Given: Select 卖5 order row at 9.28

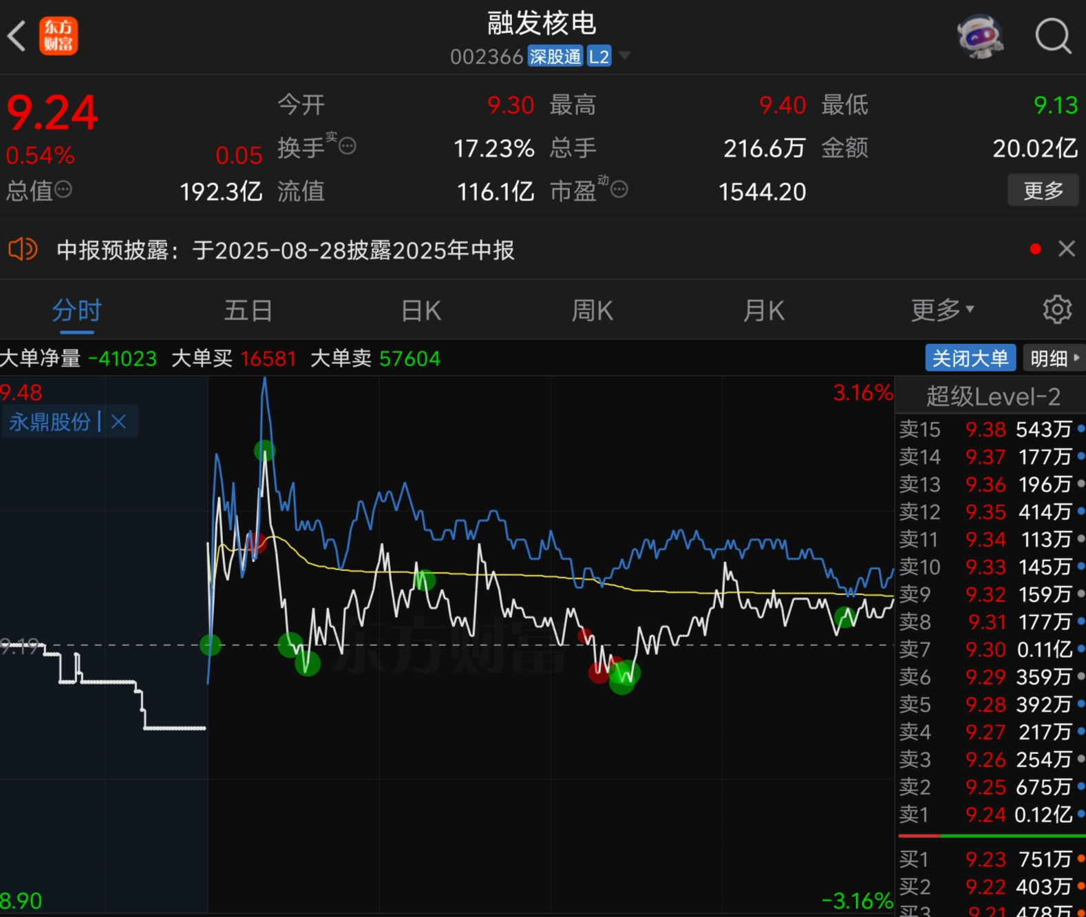Looking at the screenshot, I should coord(991,704).
